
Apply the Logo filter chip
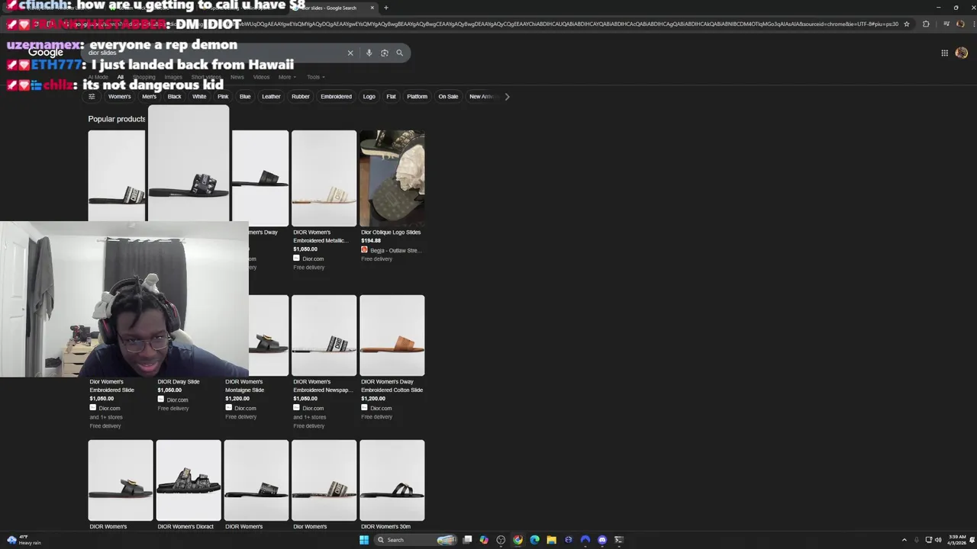tap(369, 97)
